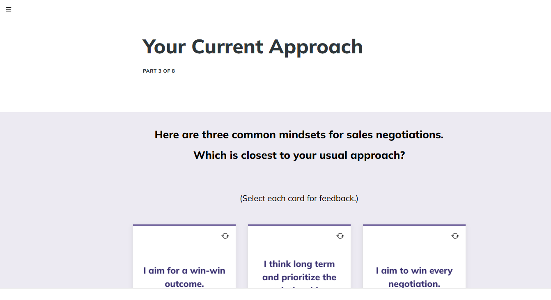
Task: Click the purple top border of the win-win card
Action: (184, 225)
